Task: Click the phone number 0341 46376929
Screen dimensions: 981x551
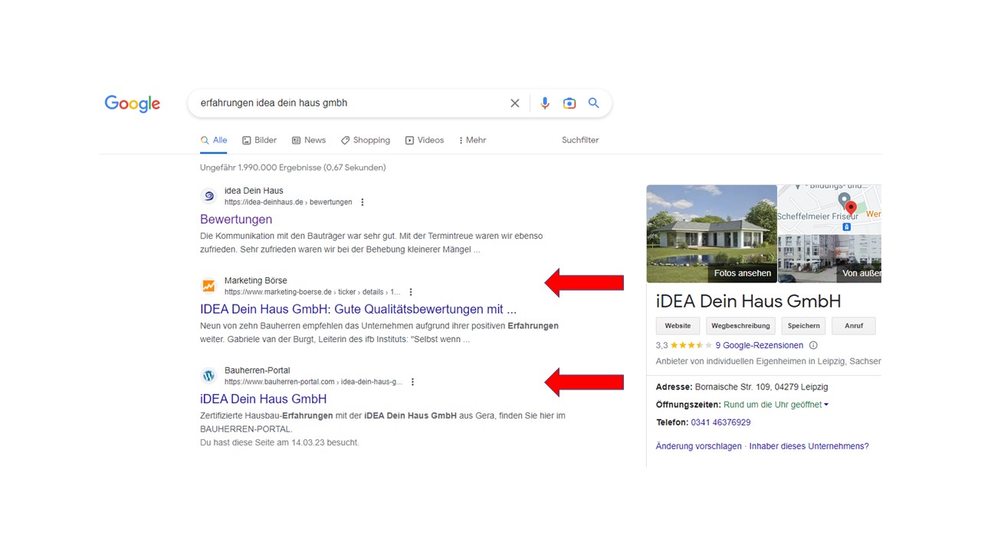Action: click(x=720, y=422)
